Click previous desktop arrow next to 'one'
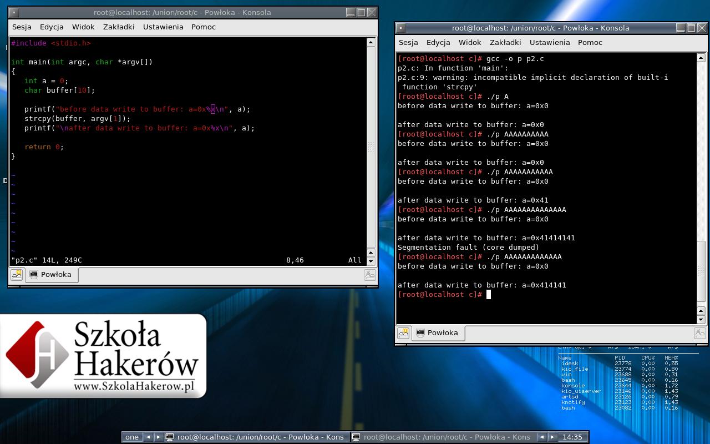Screen dimensions: 710x444 [x=148, y=437]
